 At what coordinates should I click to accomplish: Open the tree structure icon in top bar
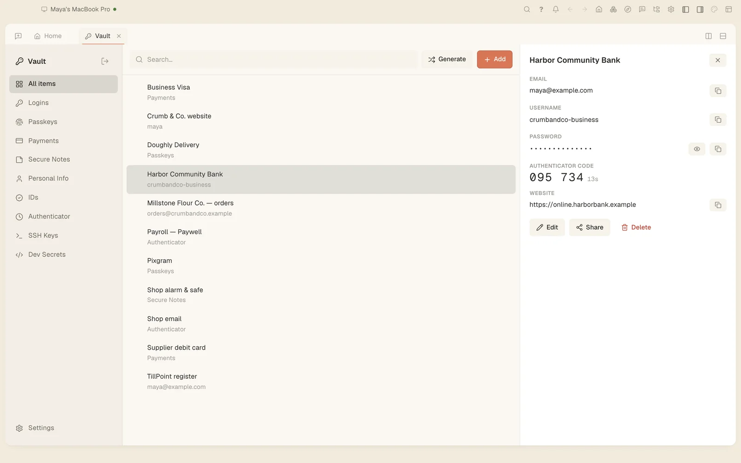(x=656, y=9)
